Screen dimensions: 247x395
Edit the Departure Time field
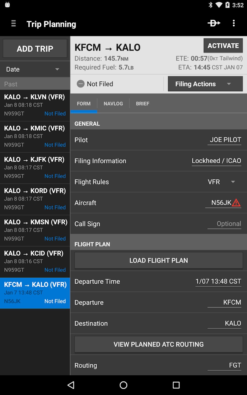tap(218, 281)
